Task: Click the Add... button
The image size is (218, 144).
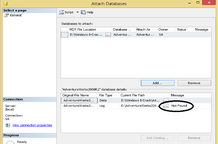Action: 157,83
